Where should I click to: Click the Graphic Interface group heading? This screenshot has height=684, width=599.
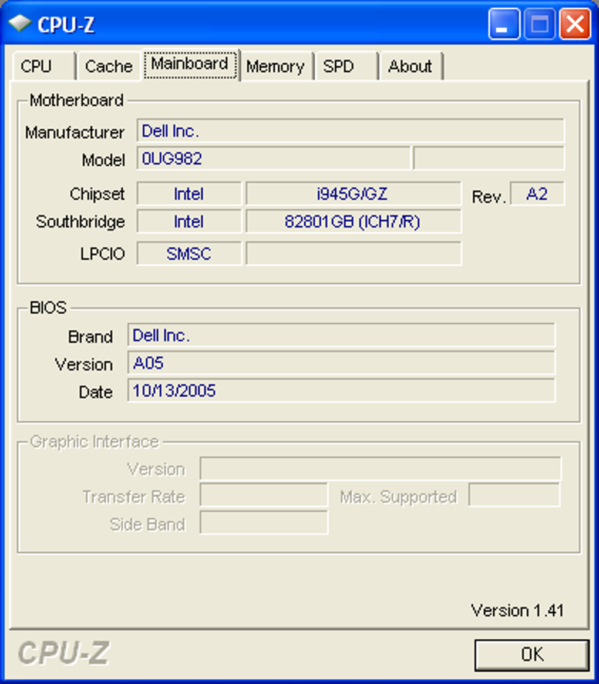click(94, 441)
